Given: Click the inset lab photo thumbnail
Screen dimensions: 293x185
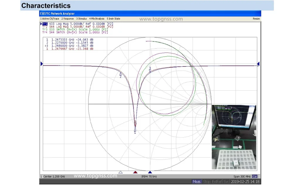Looking at the screenshot, I should pos(234,137).
